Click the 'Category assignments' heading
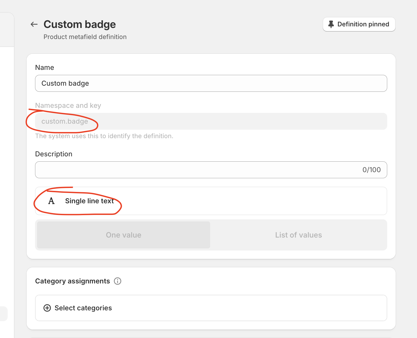Image resolution: width=417 pixels, height=338 pixels. [72, 281]
